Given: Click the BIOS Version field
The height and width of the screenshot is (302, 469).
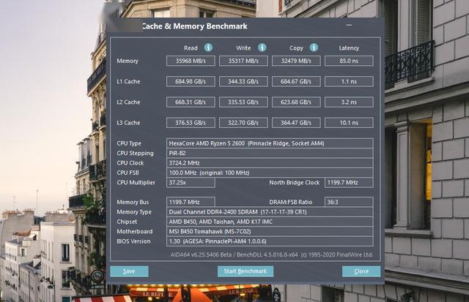Looking at the screenshot, I should (x=270, y=241).
